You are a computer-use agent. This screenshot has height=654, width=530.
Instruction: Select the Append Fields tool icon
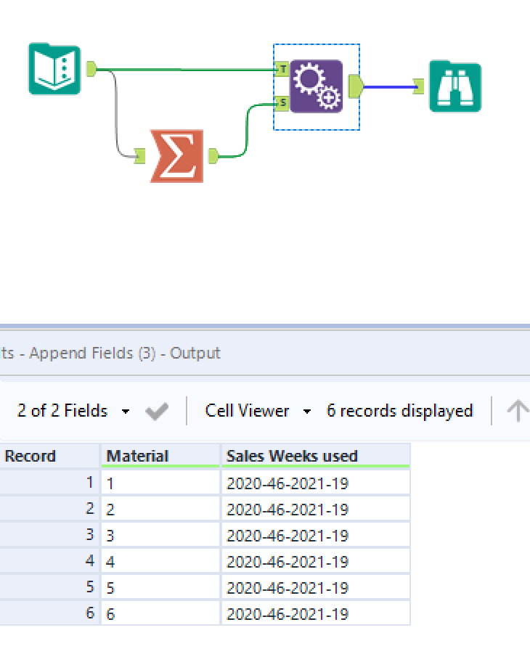pos(317,86)
